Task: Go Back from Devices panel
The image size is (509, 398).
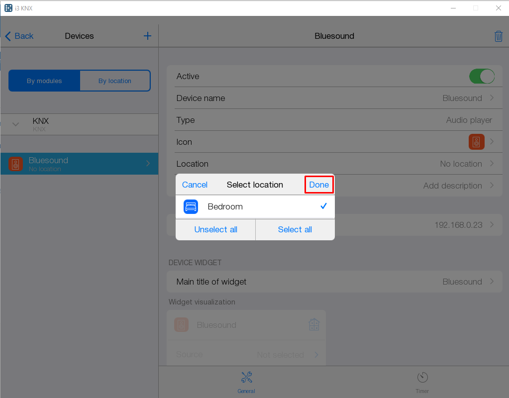Action: (x=19, y=36)
